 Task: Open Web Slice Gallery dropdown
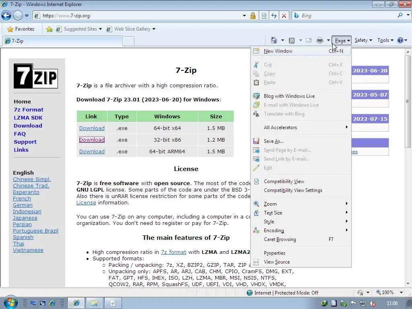pos(131,29)
